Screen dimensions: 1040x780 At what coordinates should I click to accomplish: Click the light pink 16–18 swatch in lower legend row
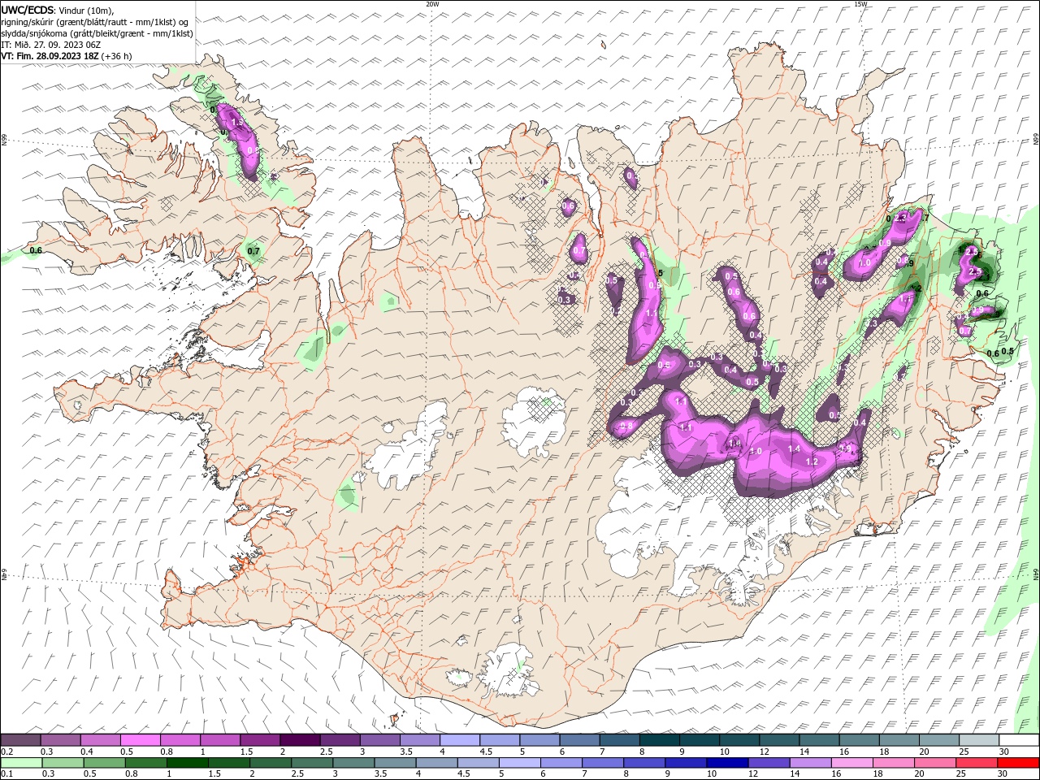click(x=852, y=763)
